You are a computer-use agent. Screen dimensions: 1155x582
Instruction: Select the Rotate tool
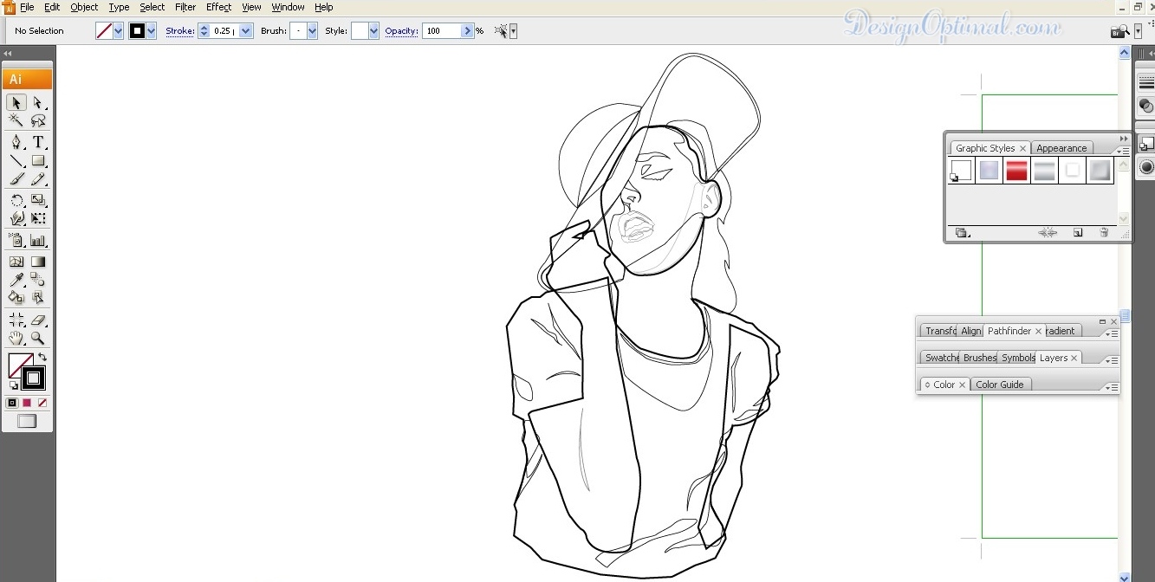(16, 200)
